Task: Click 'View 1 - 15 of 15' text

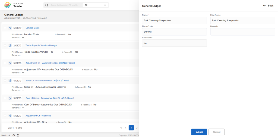Action: [x=15, y=128]
